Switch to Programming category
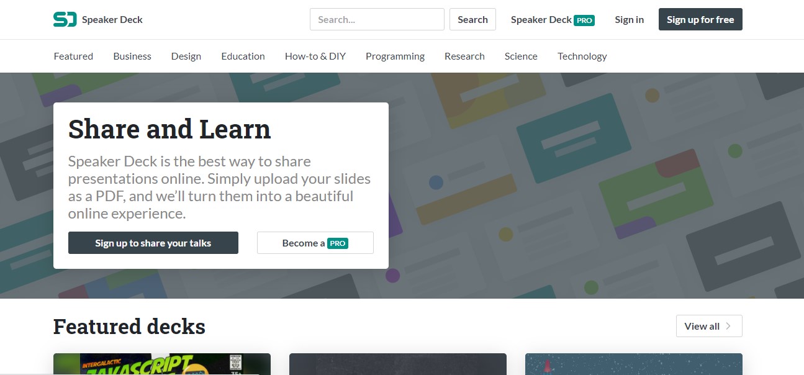Image resolution: width=804 pixels, height=375 pixels. click(395, 56)
